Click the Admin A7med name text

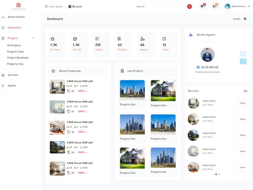[x=16, y=17]
